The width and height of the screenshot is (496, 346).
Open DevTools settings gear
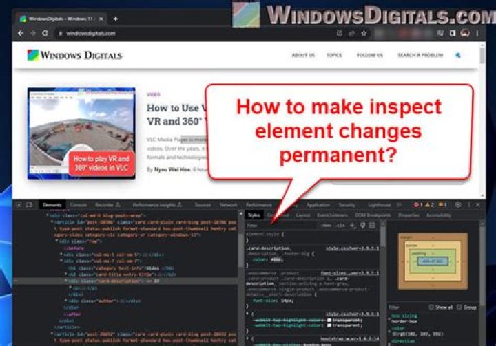click(x=457, y=205)
